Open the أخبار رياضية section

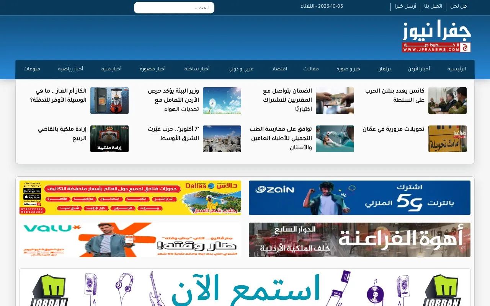click(70, 69)
